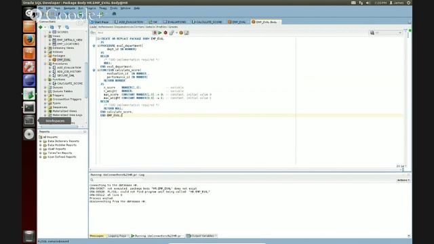Expand the Materialized Views node
Viewport: 434px width, 244px height.
click(x=45, y=111)
